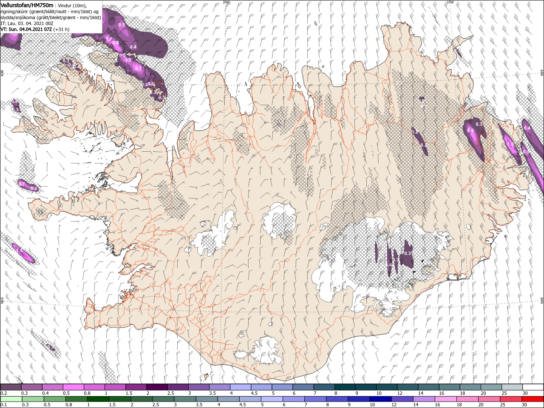Select the dark teal swatch at snow value 8
Image resolution: width=544 pixels, height=408 pixels.
345,387
